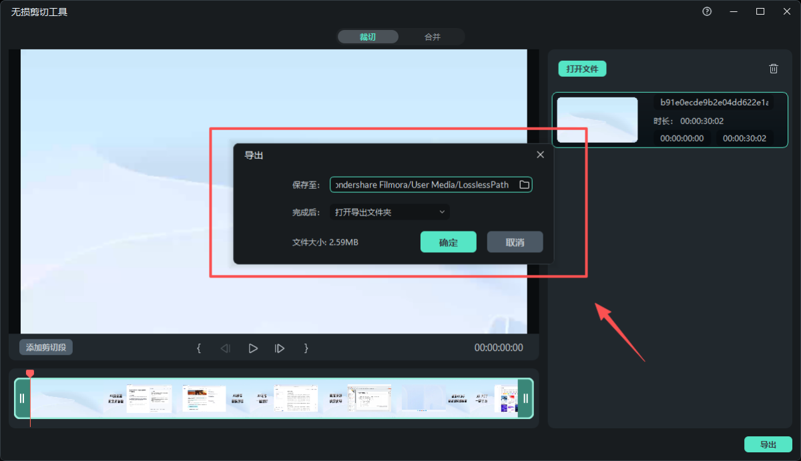Viewport: 801px width, 461px height.
Task: Confirm export with 确定 button
Action: [448, 242]
